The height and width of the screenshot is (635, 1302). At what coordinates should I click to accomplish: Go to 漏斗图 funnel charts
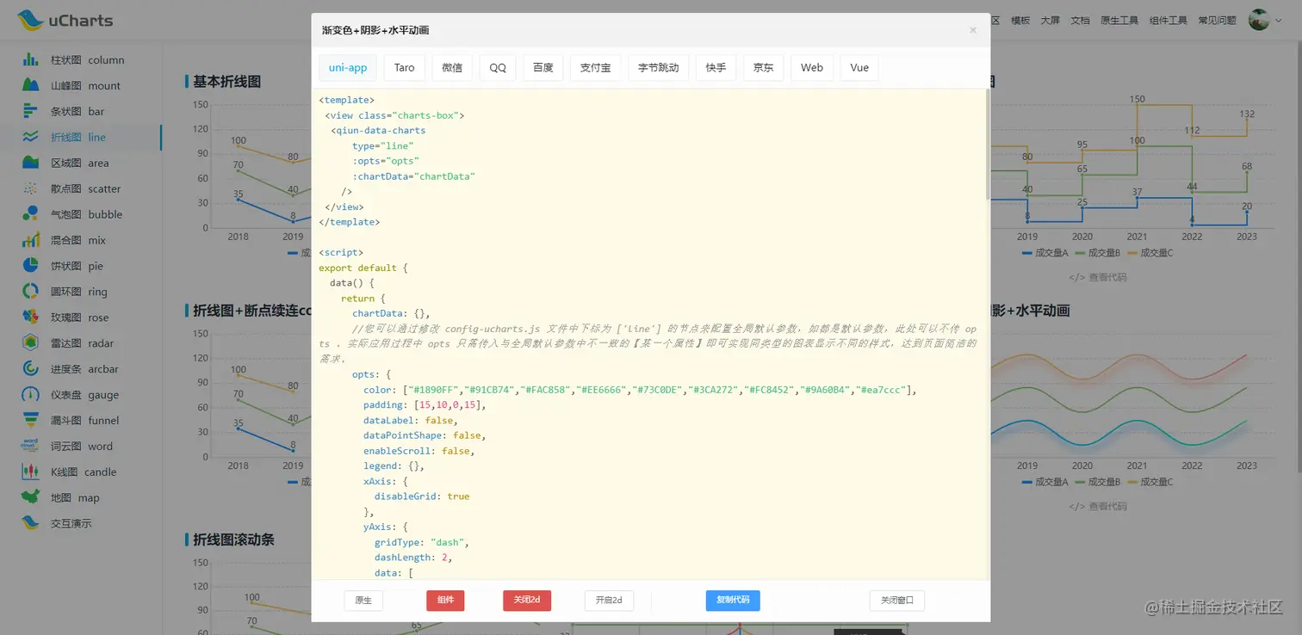81,421
